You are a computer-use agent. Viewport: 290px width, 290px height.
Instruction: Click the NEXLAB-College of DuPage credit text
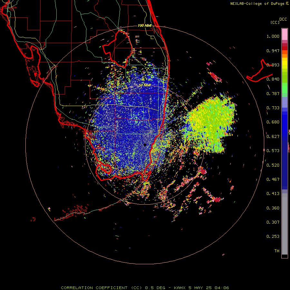pyautogui.click(x=258, y=4)
